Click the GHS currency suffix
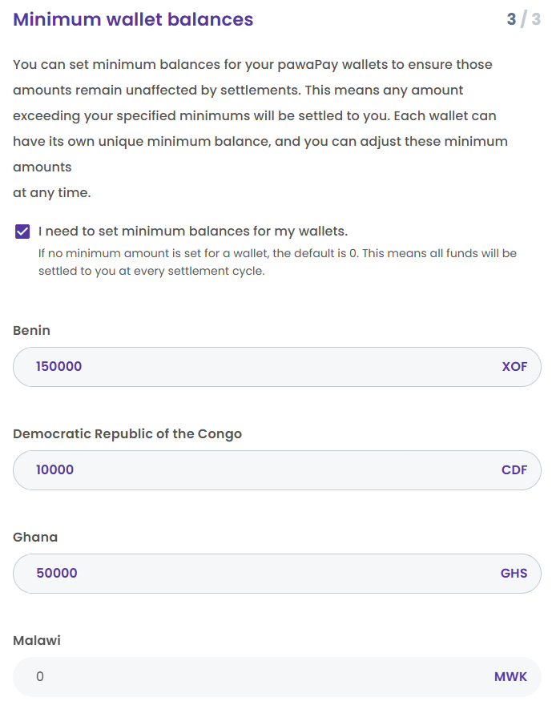552x705 pixels. click(x=514, y=574)
